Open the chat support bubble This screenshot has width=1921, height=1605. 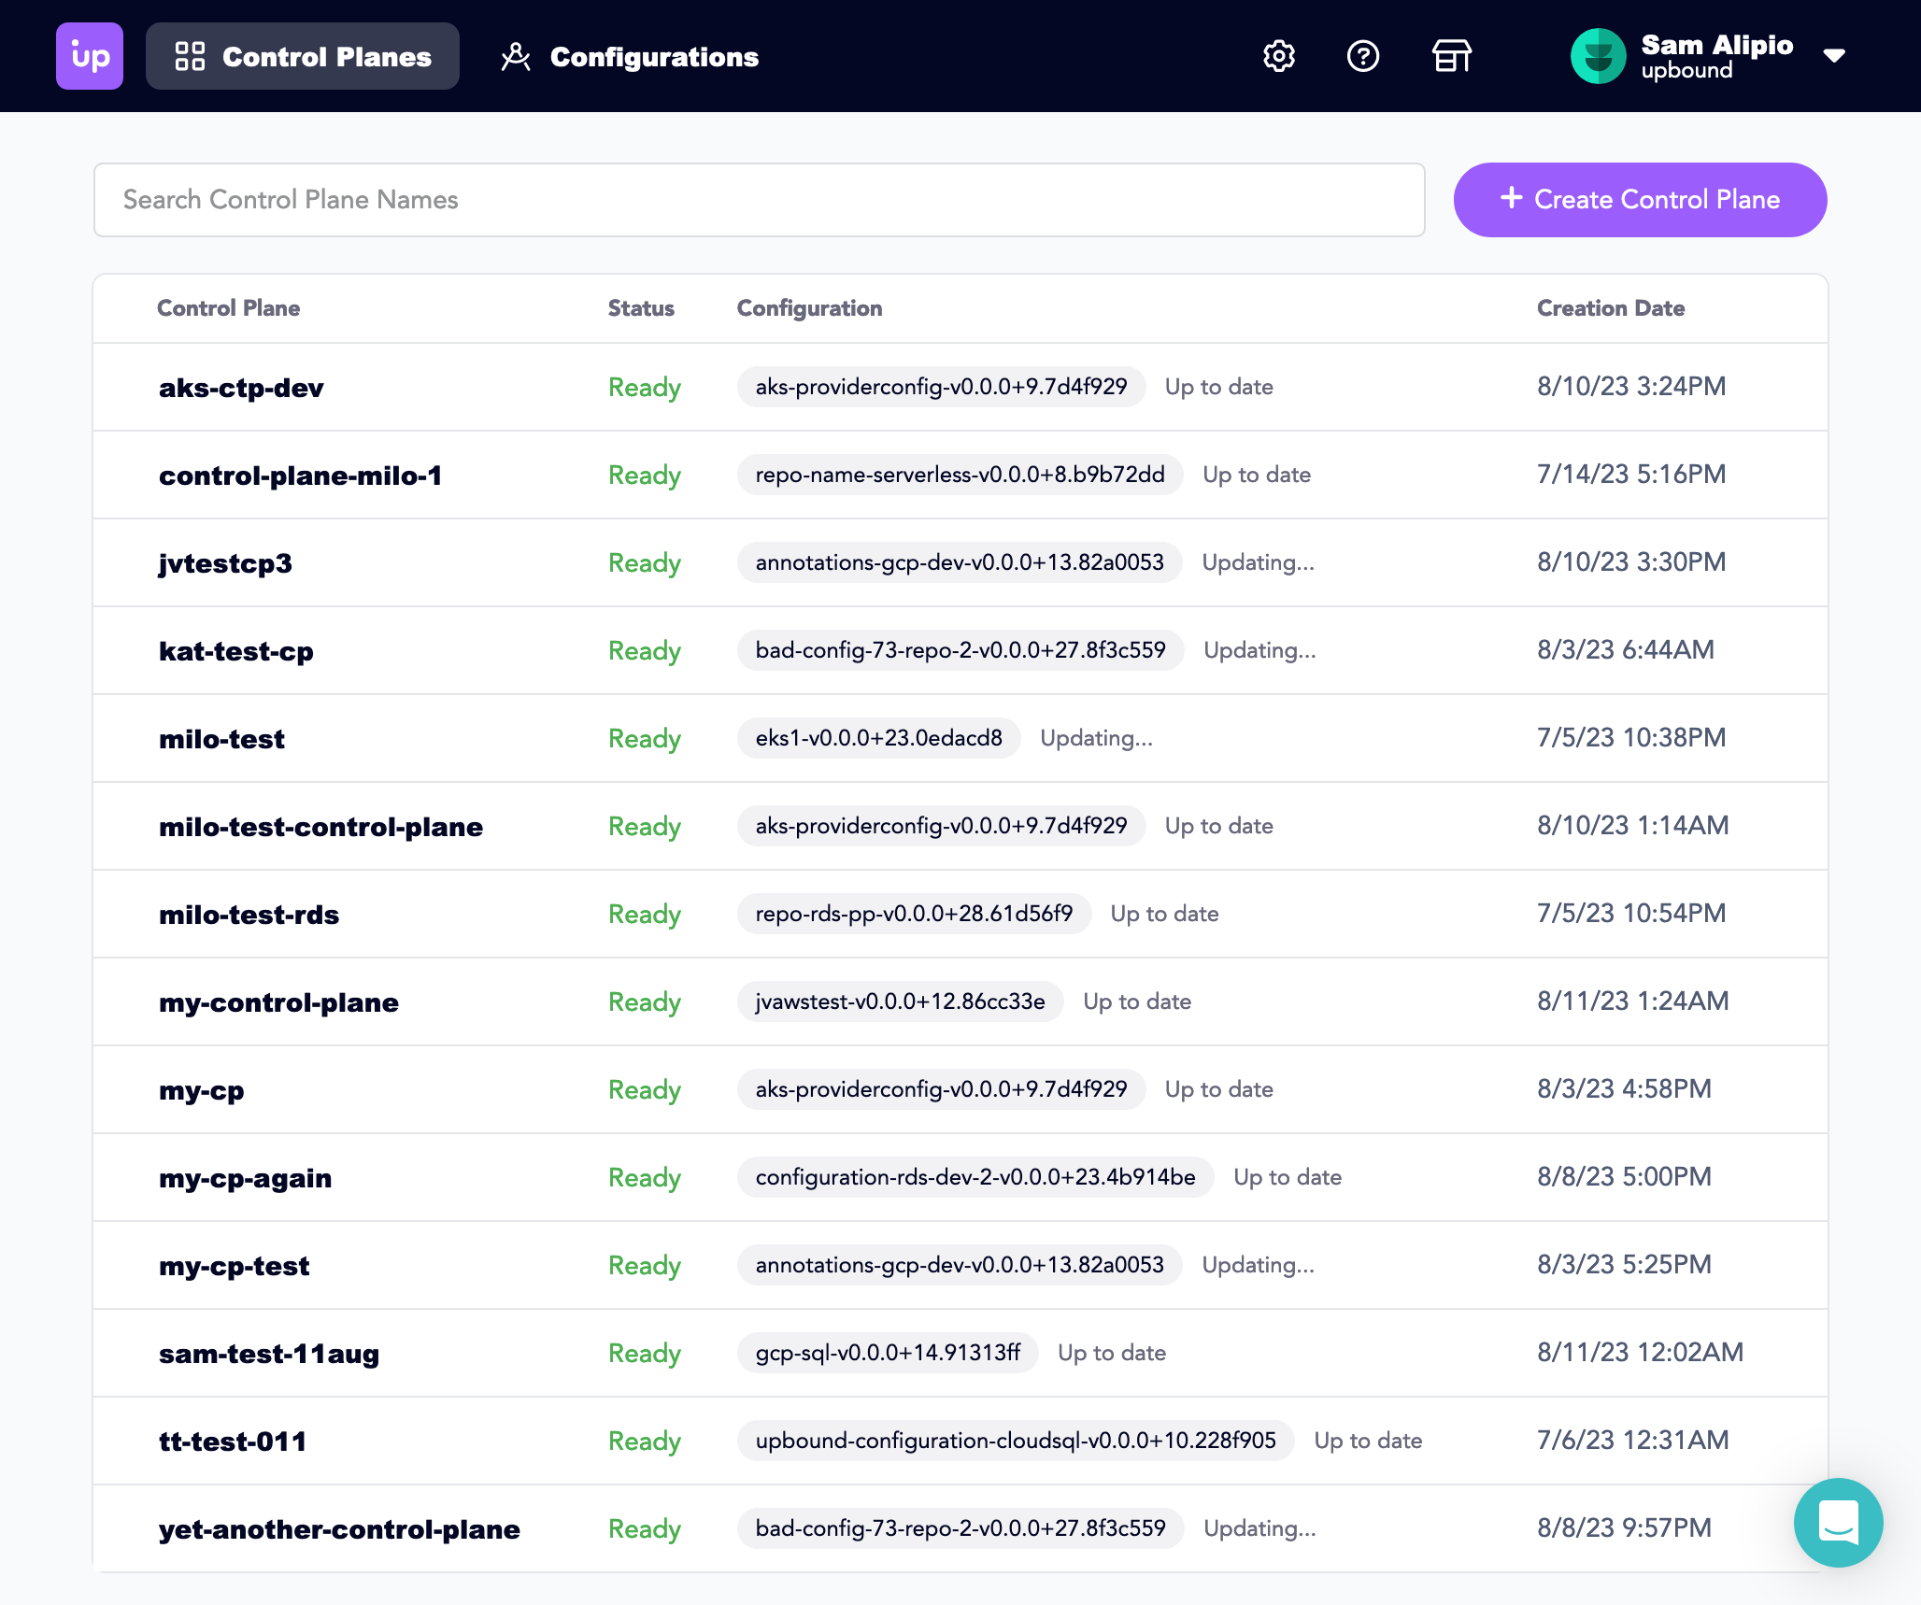(x=1837, y=1522)
